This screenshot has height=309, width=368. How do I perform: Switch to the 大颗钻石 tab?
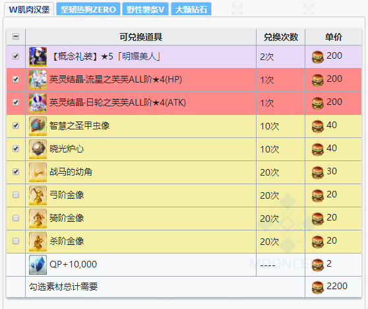191,9
